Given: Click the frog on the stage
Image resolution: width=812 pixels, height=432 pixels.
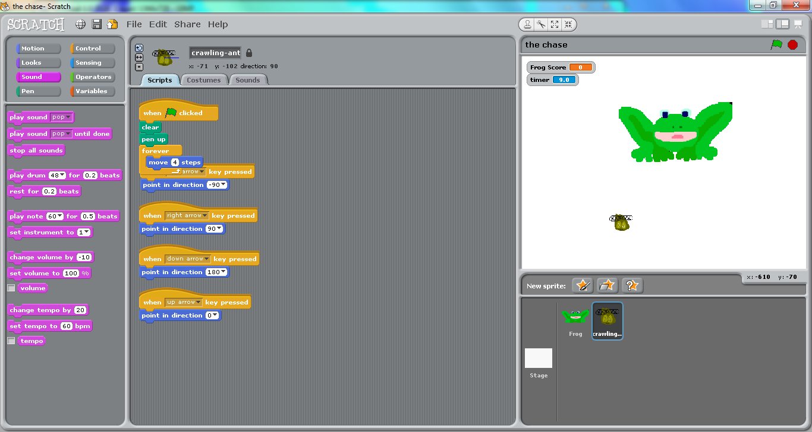Looking at the screenshot, I should pyautogui.click(x=675, y=132).
